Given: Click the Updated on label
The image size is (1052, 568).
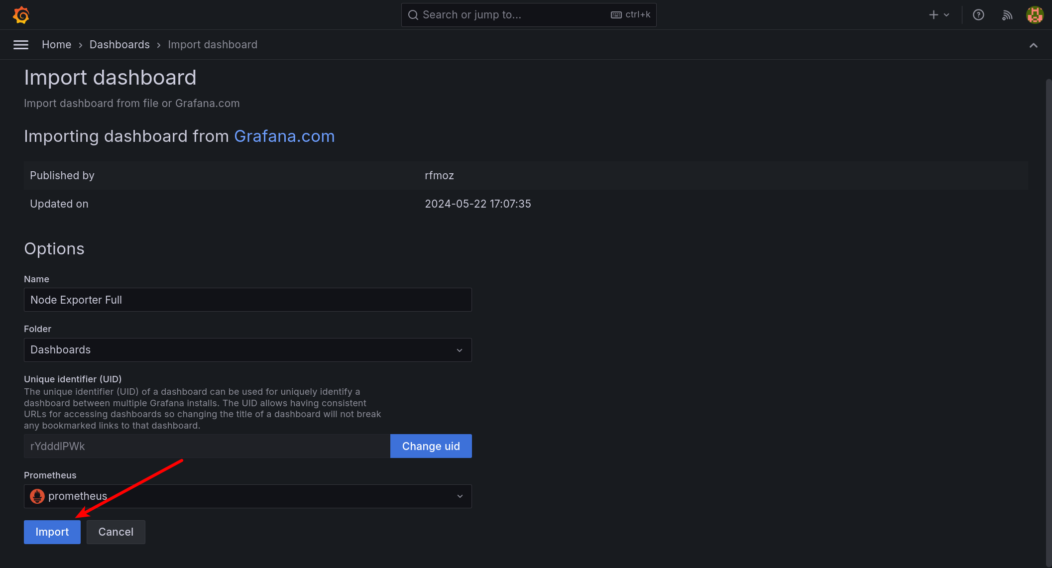Looking at the screenshot, I should point(59,204).
